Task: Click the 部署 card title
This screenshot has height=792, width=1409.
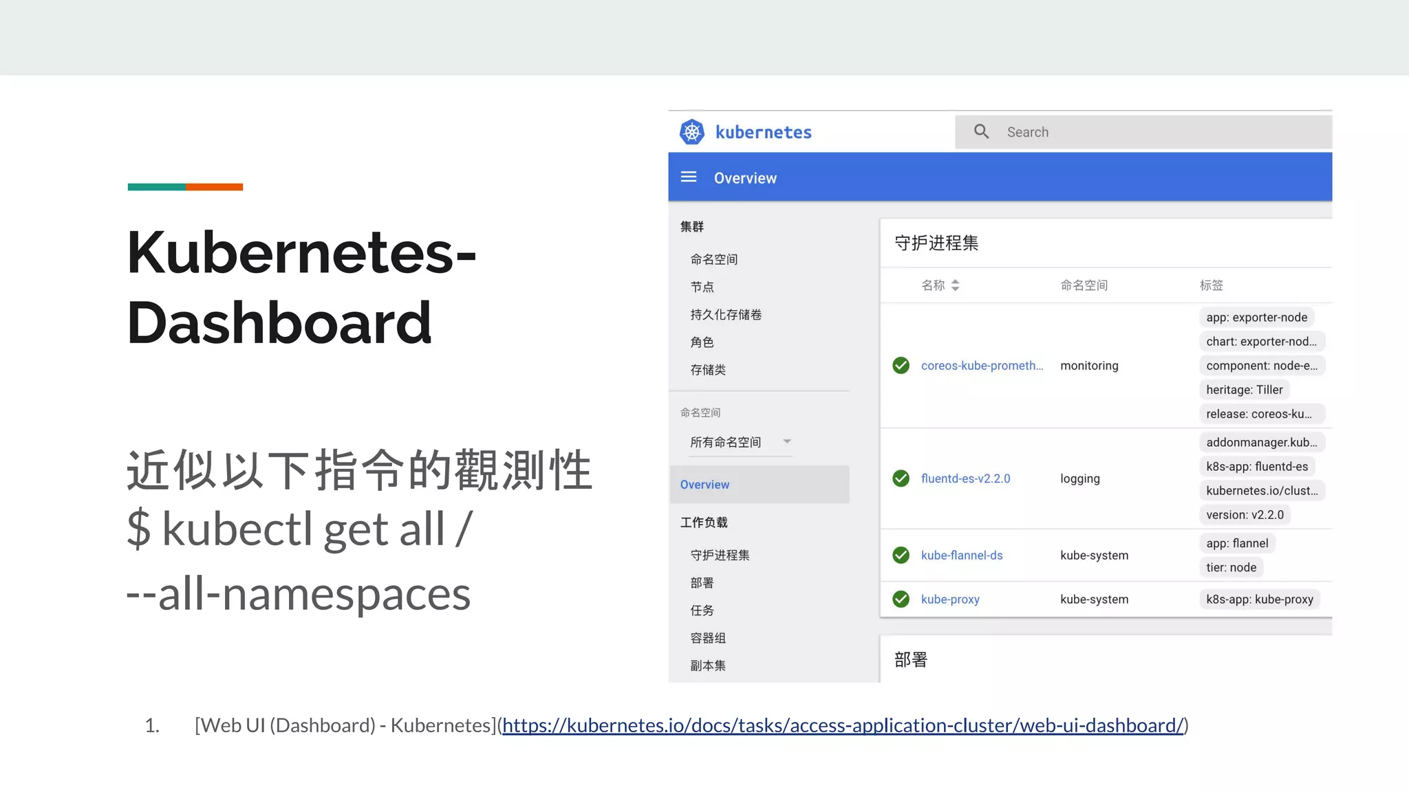Action: (x=910, y=659)
